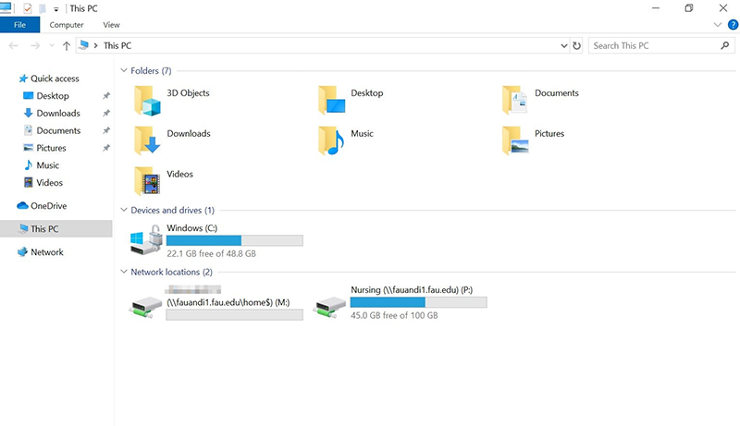This screenshot has height=426, width=740.
Task: Collapse the Devices and drives section
Action: [x=124, y=210]
